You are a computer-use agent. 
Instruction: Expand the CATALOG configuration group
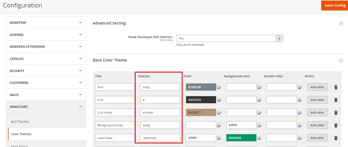coord(46,59)
